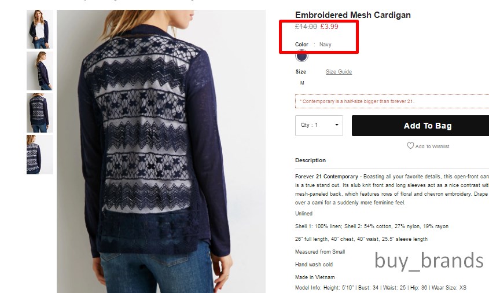Click the Size label text
Screen dimensions: 489x293
[x=301, y=71]
